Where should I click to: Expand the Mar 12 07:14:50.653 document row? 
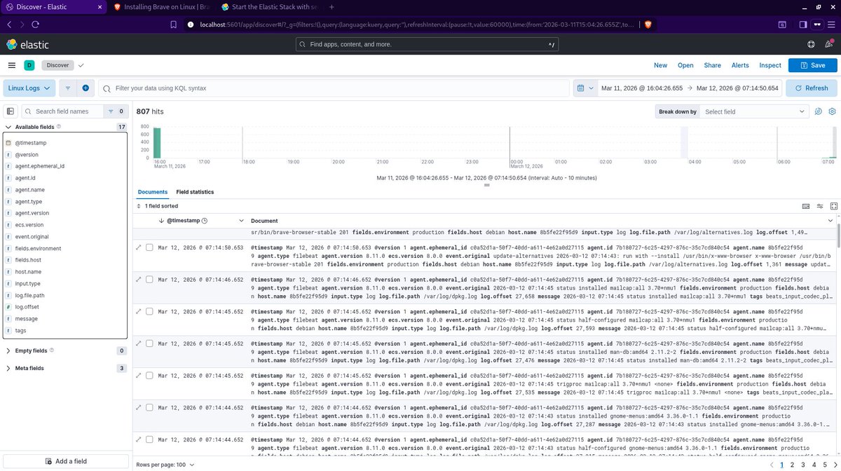pos(138,247)
